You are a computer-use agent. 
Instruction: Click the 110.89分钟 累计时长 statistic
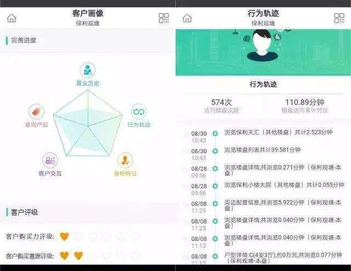(x=305, y=106)
